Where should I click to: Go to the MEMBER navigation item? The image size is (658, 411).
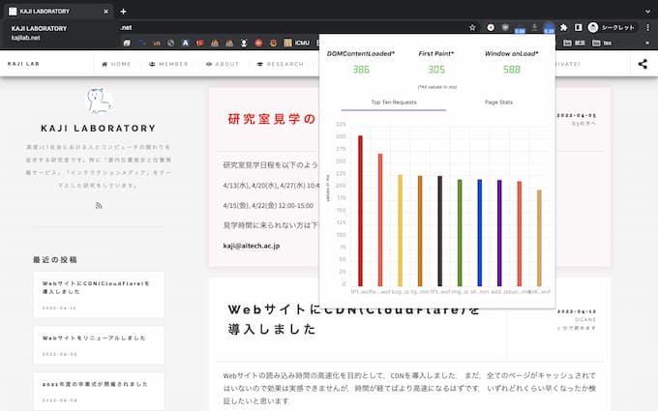point(168,64)
